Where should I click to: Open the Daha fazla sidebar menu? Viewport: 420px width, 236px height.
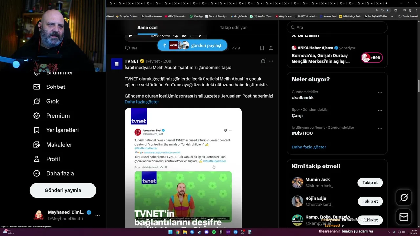coord(53,173)
